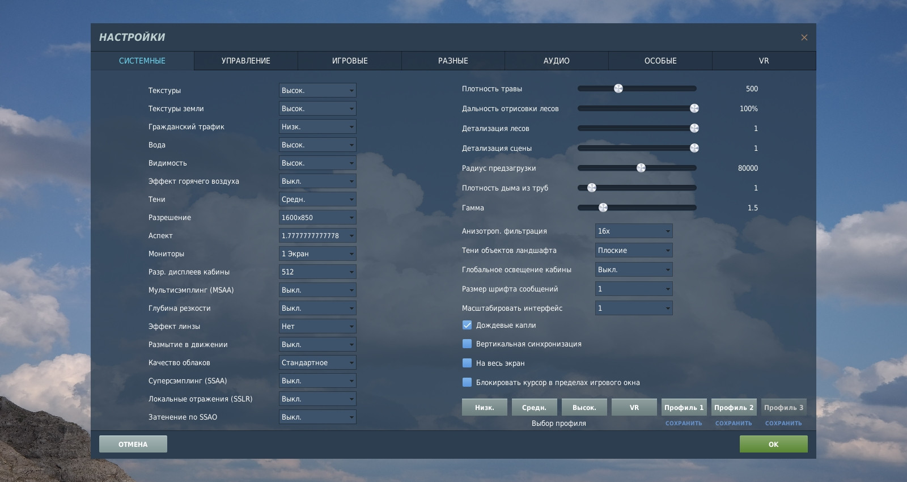Viewport: 907px width, 482px height.
Task: Click СОХРАНИТЬ under Профиль 1
Action: pos(684,423)
